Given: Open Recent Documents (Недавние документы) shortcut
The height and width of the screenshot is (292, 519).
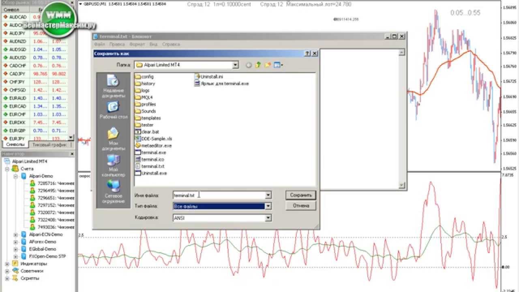Looking at the screenshot, I should coord(114,87).
